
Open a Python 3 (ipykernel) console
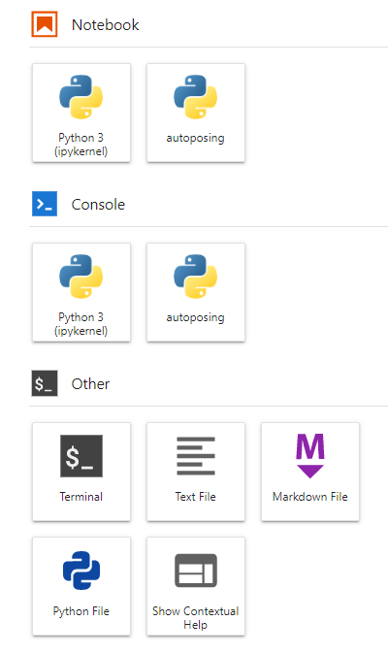81,292
